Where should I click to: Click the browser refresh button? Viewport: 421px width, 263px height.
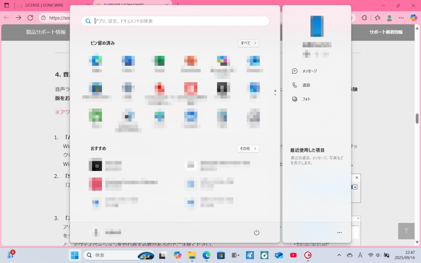30,18
